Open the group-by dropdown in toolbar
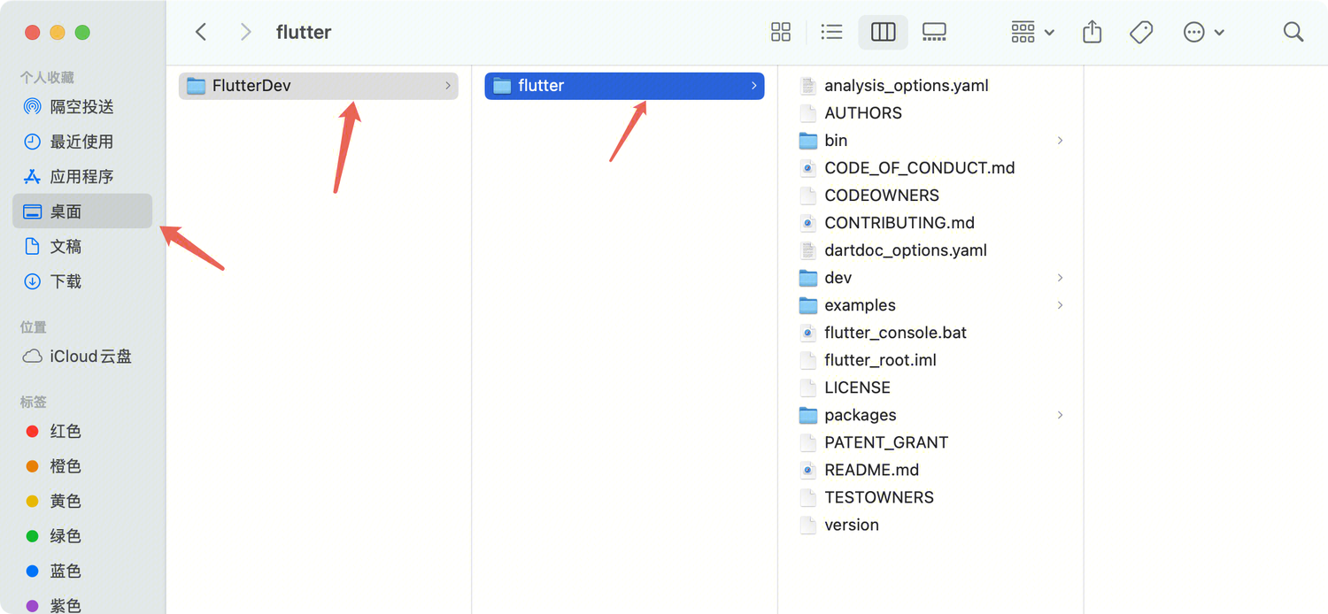1328x614 pixels. point(1032,33)
